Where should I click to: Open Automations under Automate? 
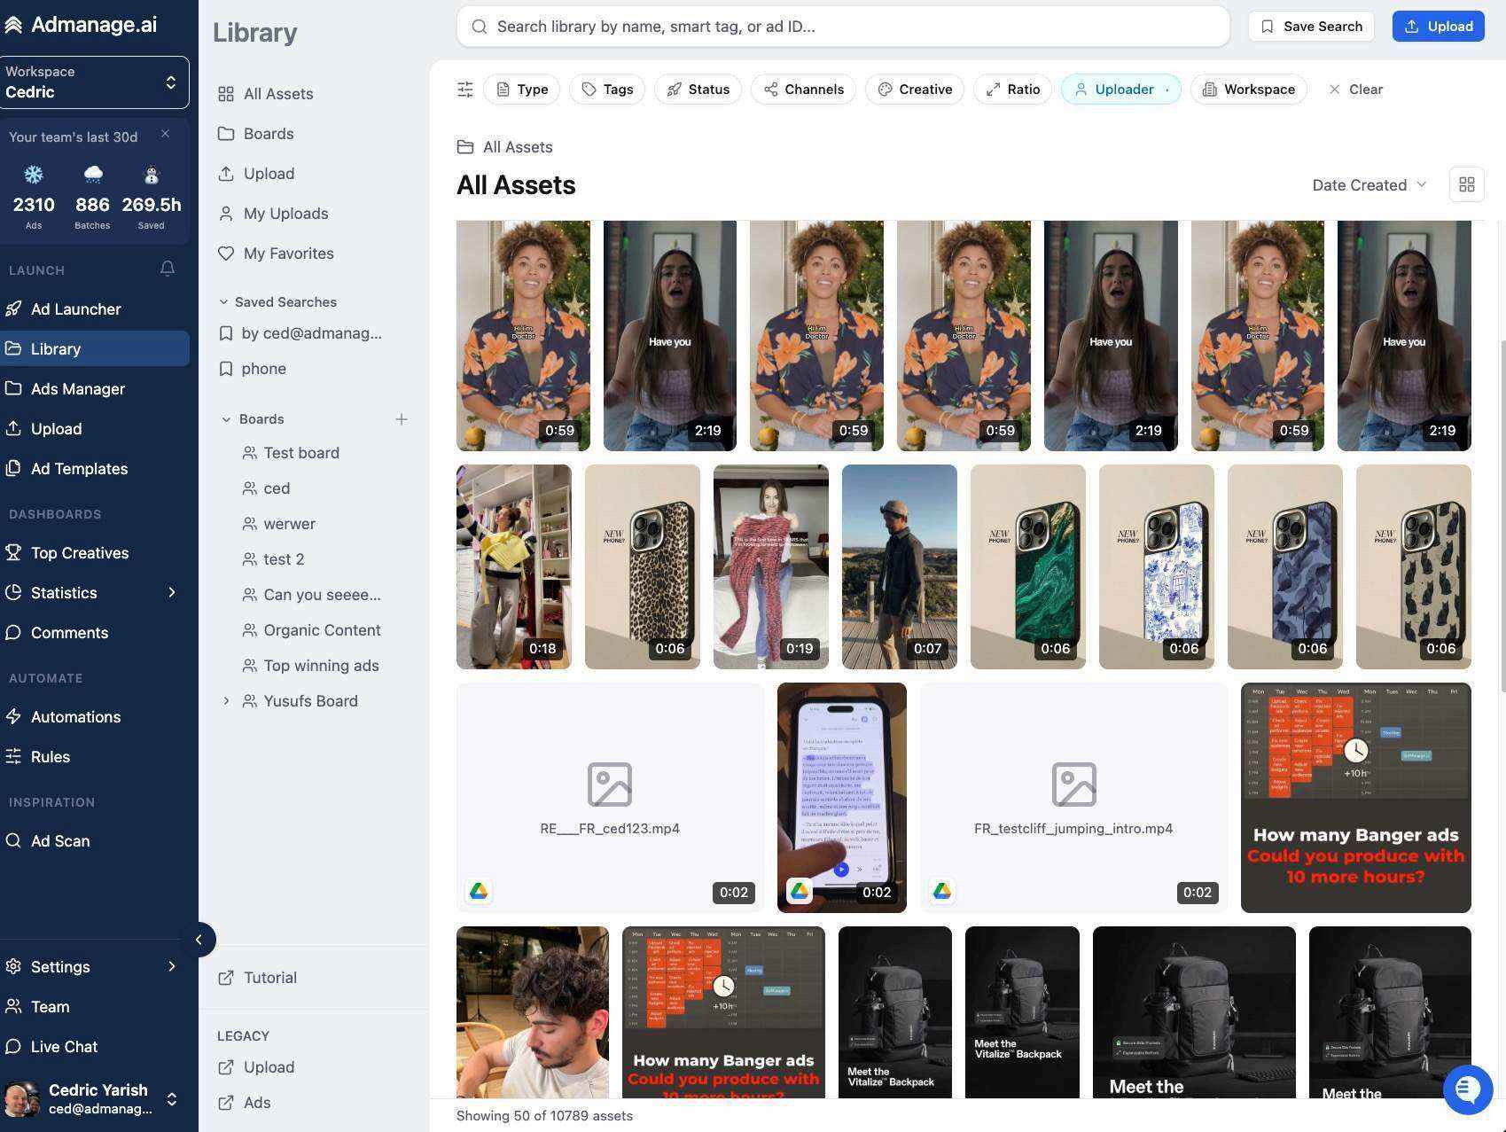click(x=76, y=716)
